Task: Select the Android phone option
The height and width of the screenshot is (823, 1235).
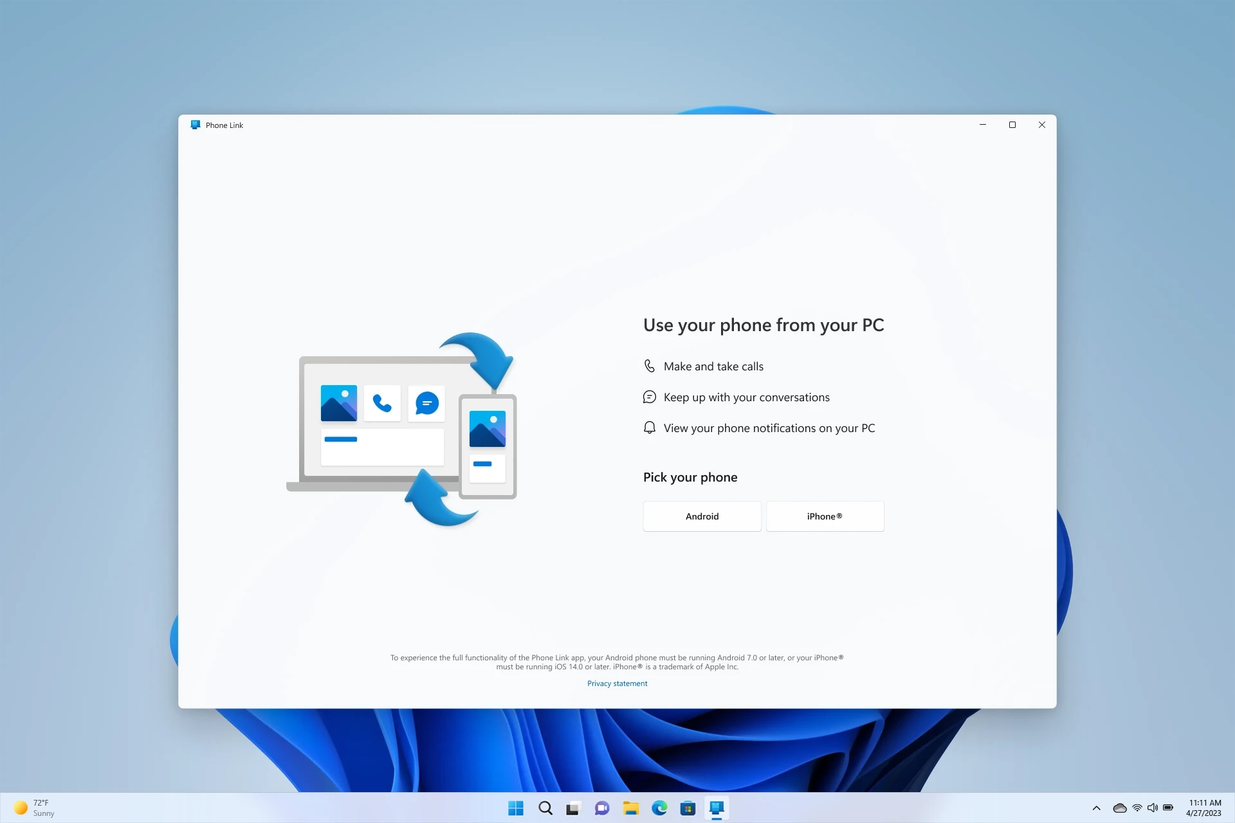Action: (702, 516)
